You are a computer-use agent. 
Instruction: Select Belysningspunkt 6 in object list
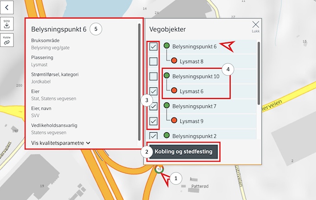pos(194,46)
